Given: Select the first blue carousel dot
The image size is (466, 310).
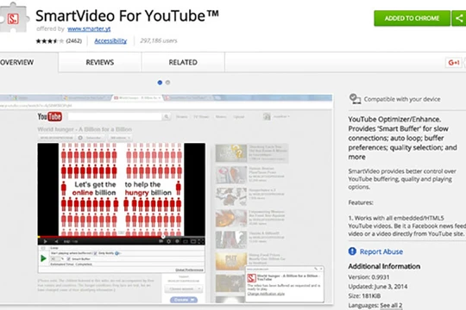Looking at the screenshot, I should (160, 83).
